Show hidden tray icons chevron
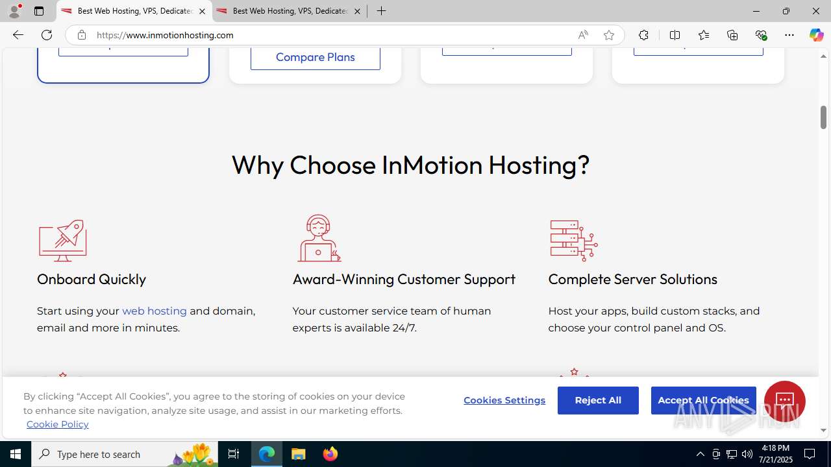The height and width of the screenshot is (467, 831). [700, 454]
